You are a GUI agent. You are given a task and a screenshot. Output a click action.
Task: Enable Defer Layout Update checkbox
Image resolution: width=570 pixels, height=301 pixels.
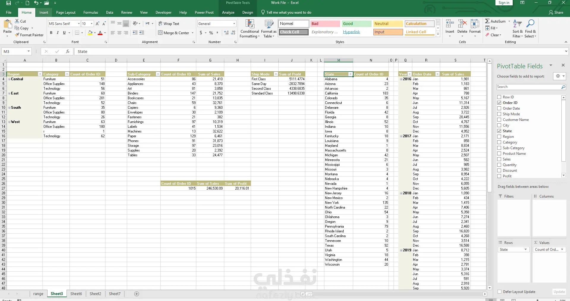(499, 291)
